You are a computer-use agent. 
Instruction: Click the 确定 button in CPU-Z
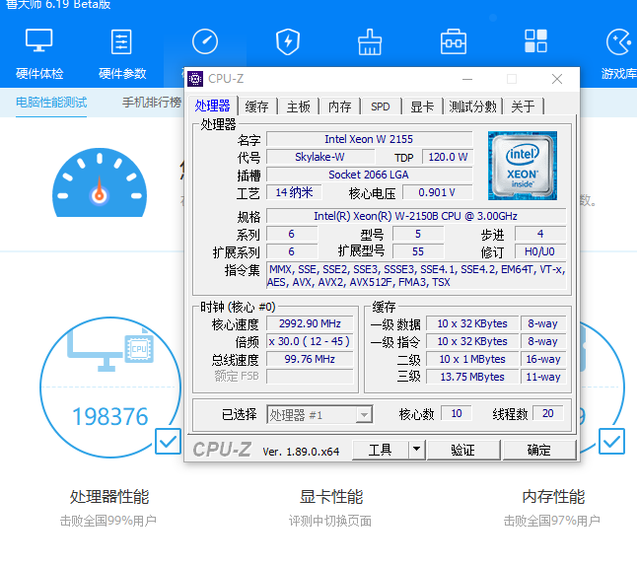(539, 450)
